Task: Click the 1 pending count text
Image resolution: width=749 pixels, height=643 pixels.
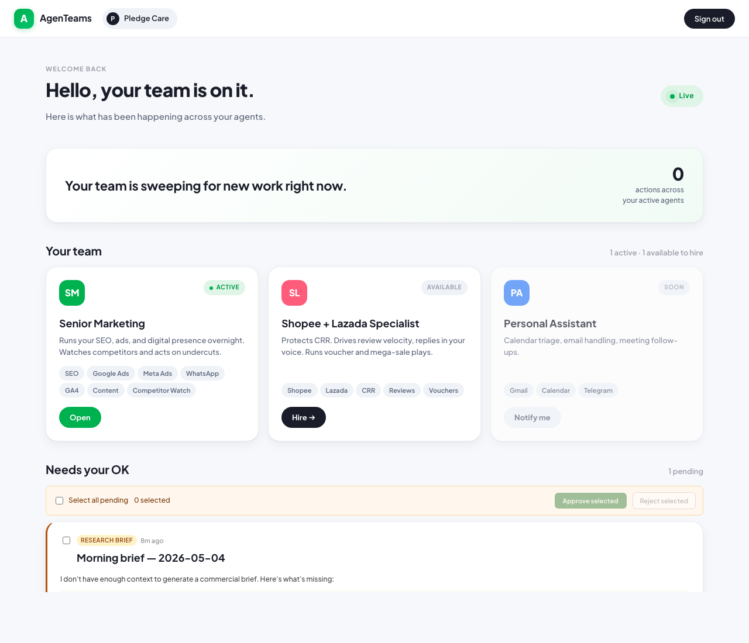Action: pyautogui.click(x=686, y=471)
